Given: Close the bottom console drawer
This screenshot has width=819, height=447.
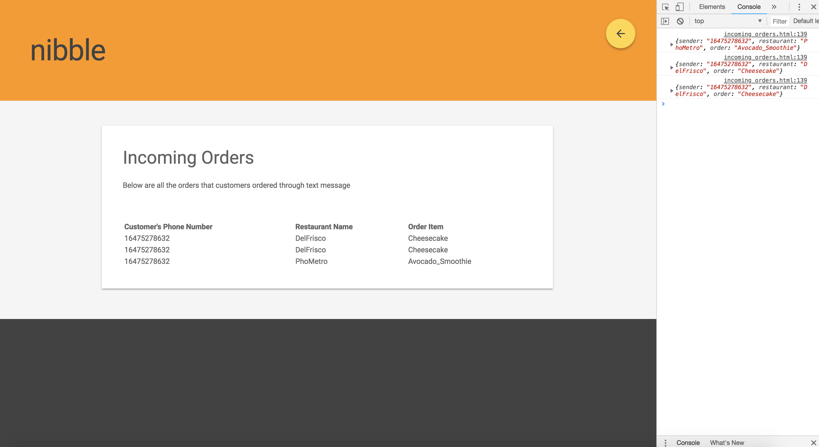Looking at the screenshot, I should pyautogui.click(x=813, y=443).
